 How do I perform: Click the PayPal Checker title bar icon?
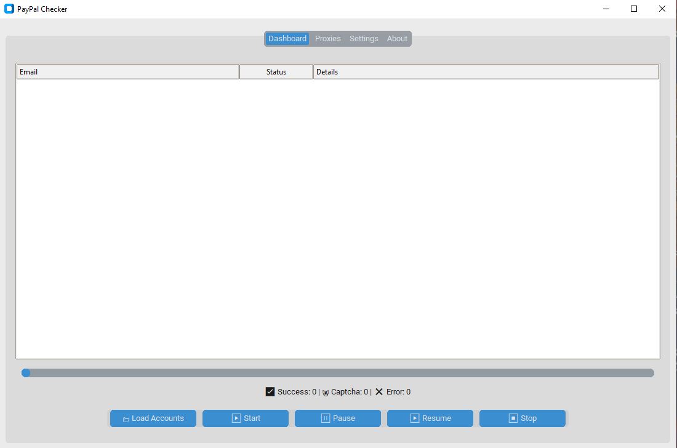9,9
